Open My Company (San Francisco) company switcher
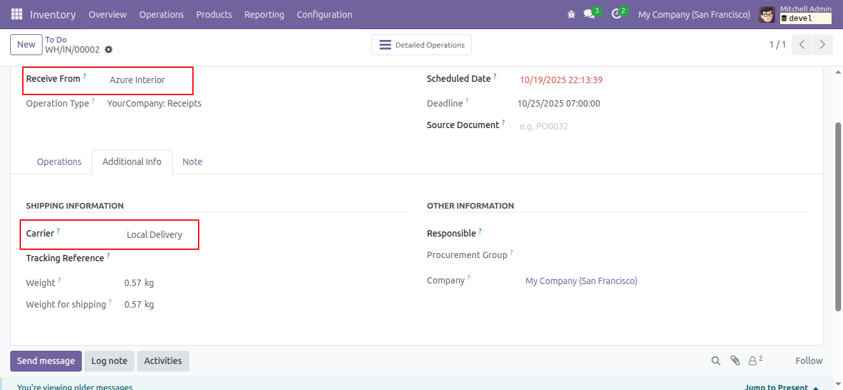Image resolution: width=843 pixels, height=390 pixels. tap(694, 14)
